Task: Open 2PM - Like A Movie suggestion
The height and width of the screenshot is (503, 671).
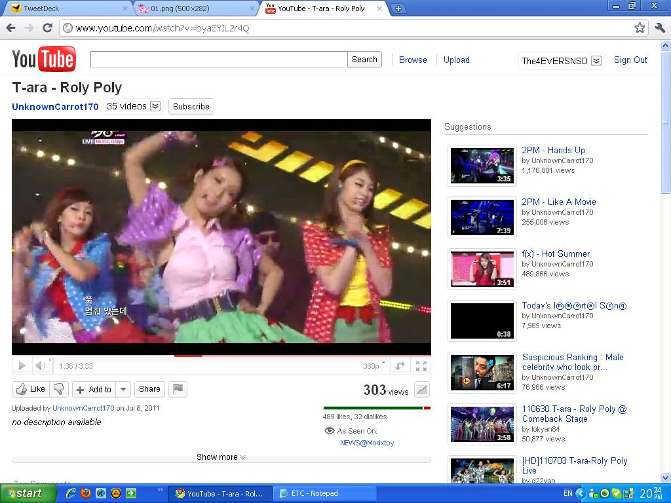Action: [x=558, y=202]
